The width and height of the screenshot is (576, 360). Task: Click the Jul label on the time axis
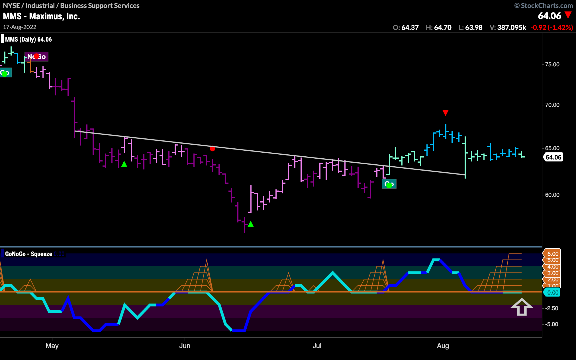coord(317,346)
